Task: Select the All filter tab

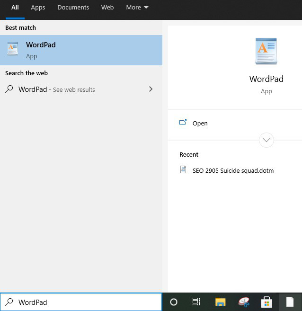Action: point(15,8)
